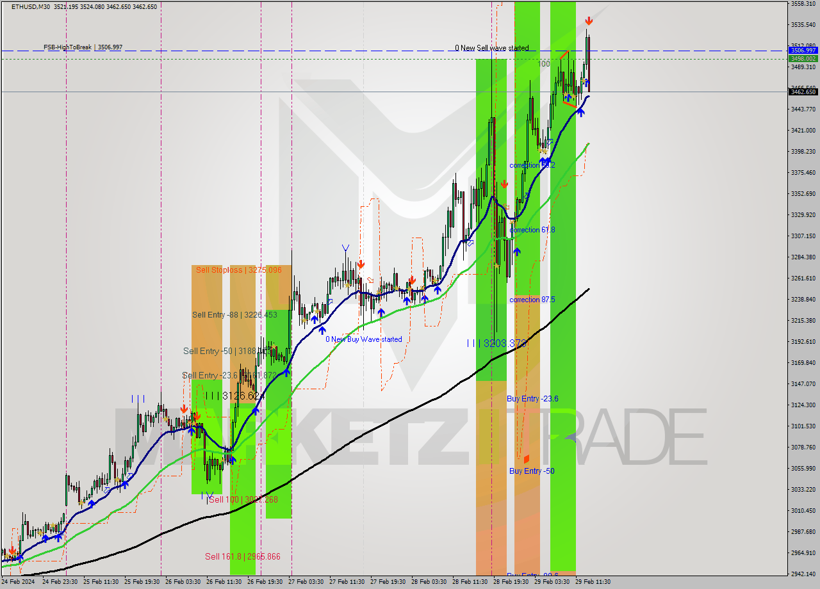Click the 3261.610 price axis value

click(x=803, y=278)
